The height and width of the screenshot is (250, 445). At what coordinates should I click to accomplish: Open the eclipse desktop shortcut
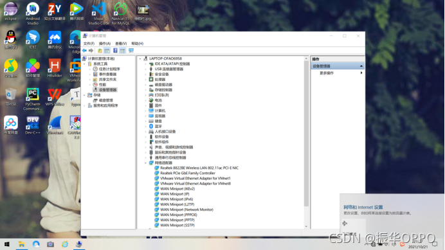click(x=11, y=12)
